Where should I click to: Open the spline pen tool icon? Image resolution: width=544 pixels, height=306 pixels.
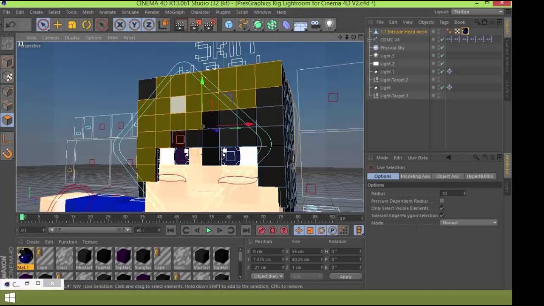click(243, 25)
